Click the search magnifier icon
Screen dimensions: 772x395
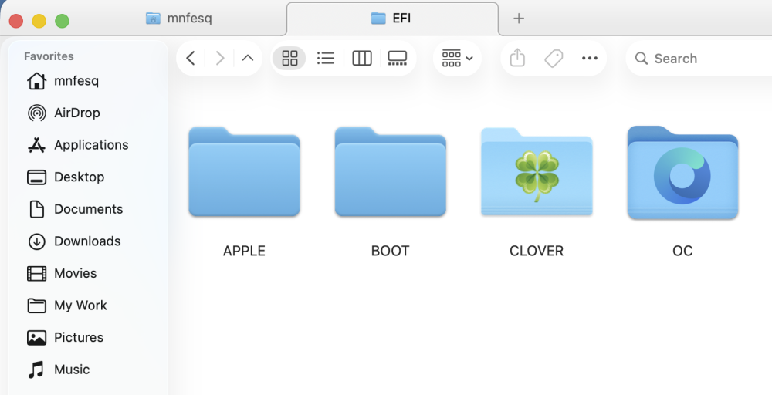tap(641, 59)
